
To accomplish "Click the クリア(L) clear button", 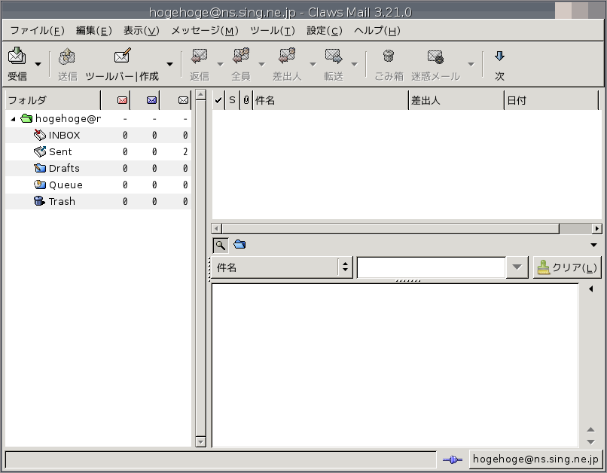I will [567, 267].
